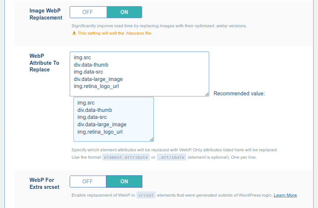Switch WebP For Extra srcset OFF

(x=88, y=181)
